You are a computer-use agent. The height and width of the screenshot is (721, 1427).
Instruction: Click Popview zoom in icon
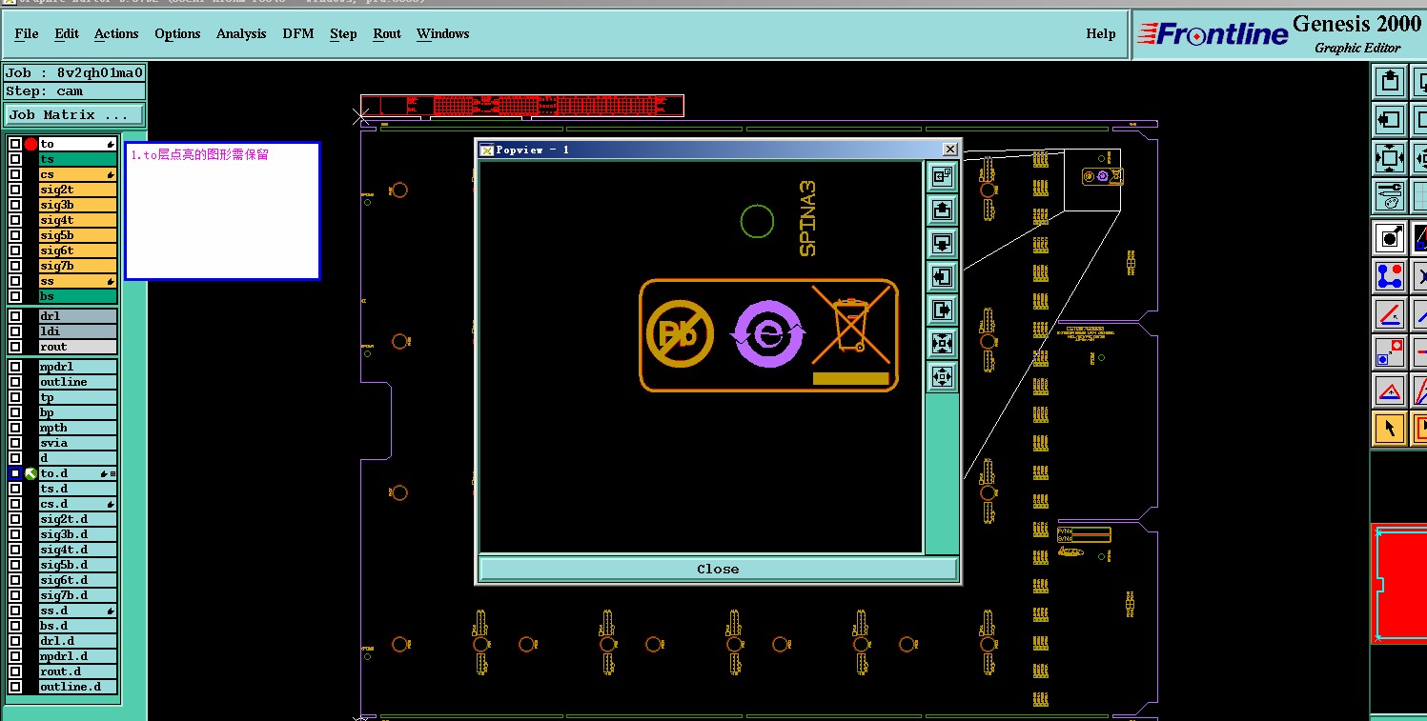click(x=942, y=343)
